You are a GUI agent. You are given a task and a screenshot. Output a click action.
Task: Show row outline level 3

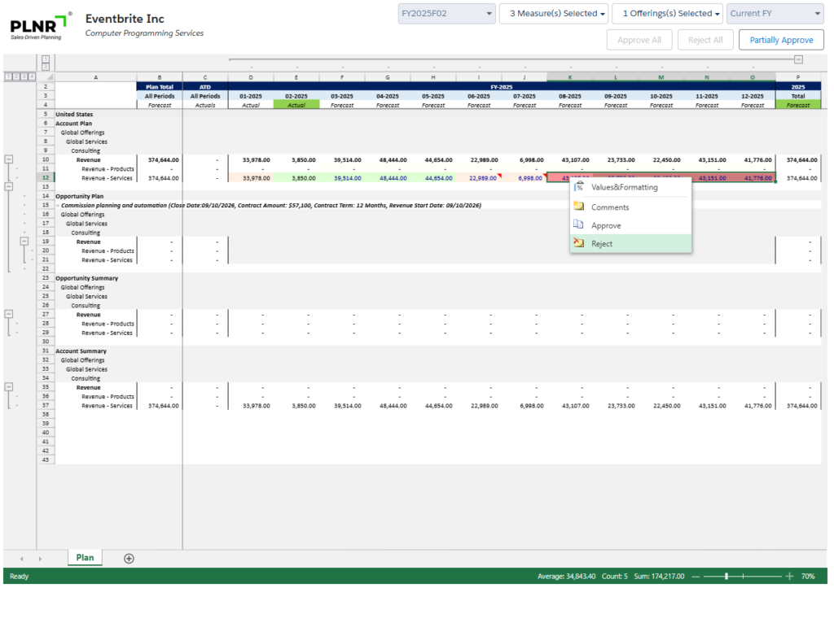(24, 77)
